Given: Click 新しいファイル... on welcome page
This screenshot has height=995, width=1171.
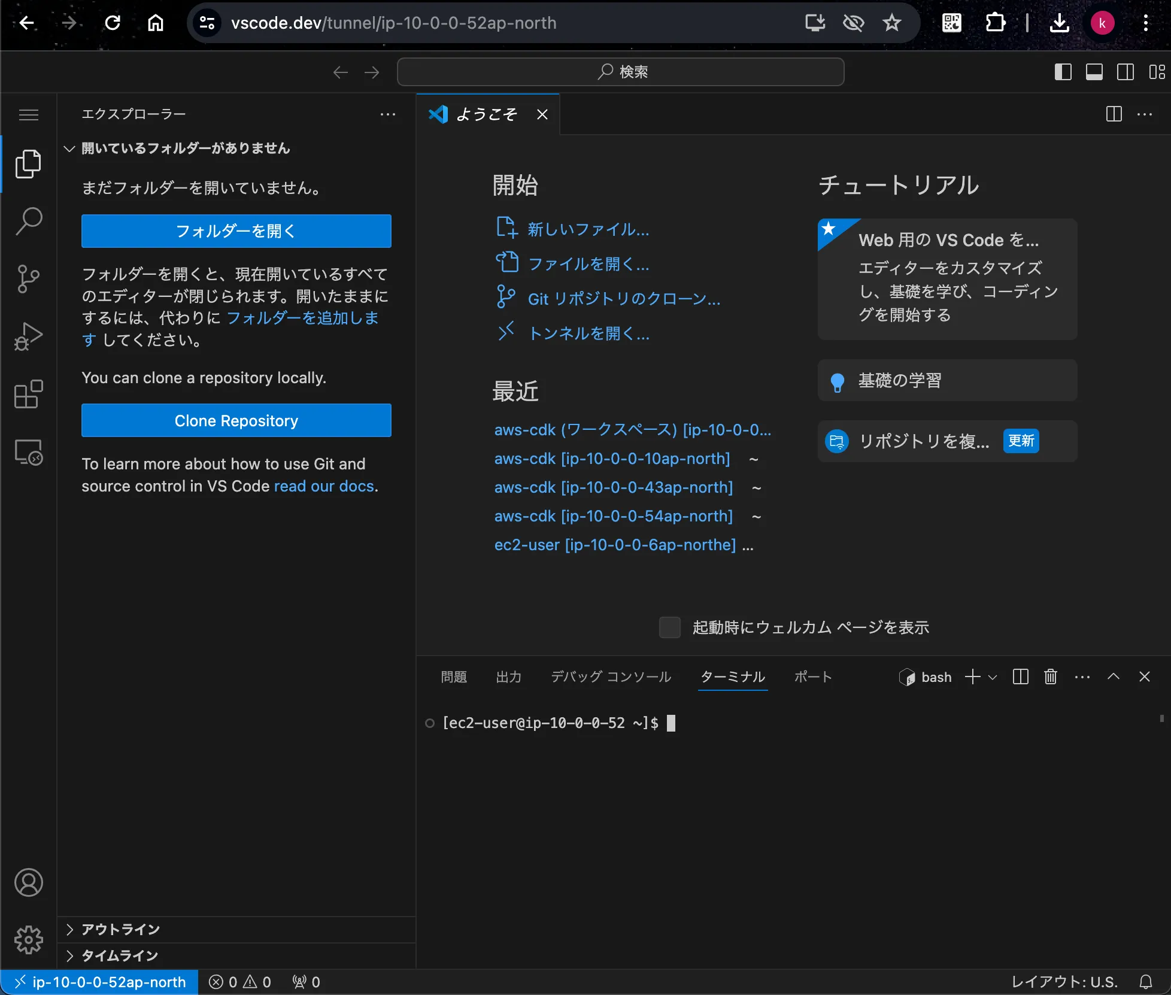Looking at the screenshot, I should pos(574,229).
